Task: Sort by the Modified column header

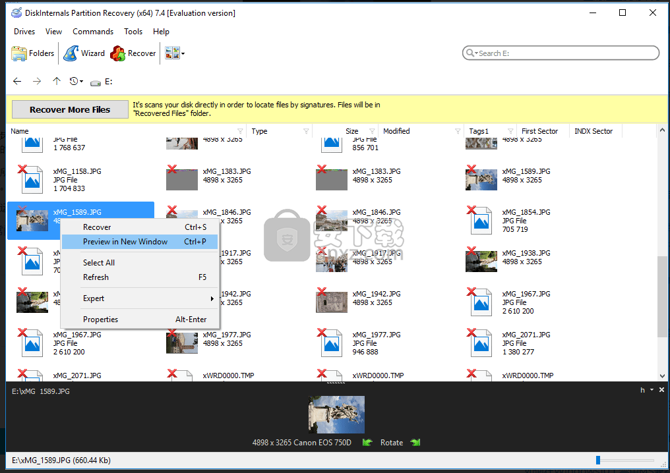Action: 396,131
